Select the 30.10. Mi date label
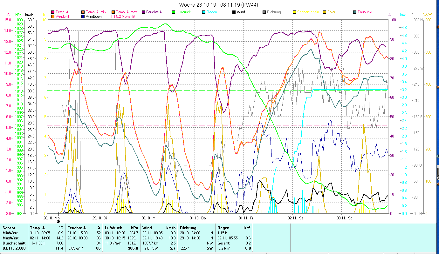The height and width of the screenshot is (254, 439). click(149, 218)
